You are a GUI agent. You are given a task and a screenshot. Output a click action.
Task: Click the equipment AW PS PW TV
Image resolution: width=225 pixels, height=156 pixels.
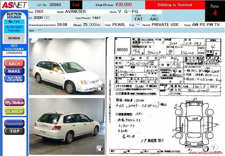(206, 25)
